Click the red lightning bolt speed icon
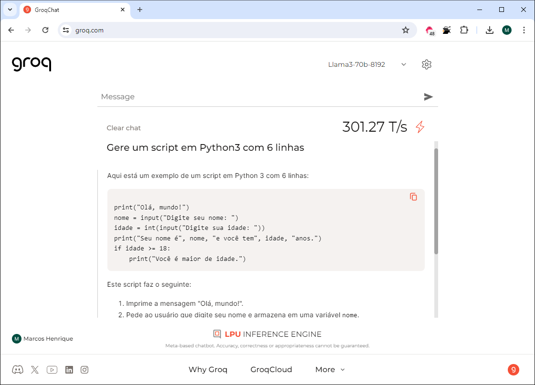535x385 pixels. [420, 127]
